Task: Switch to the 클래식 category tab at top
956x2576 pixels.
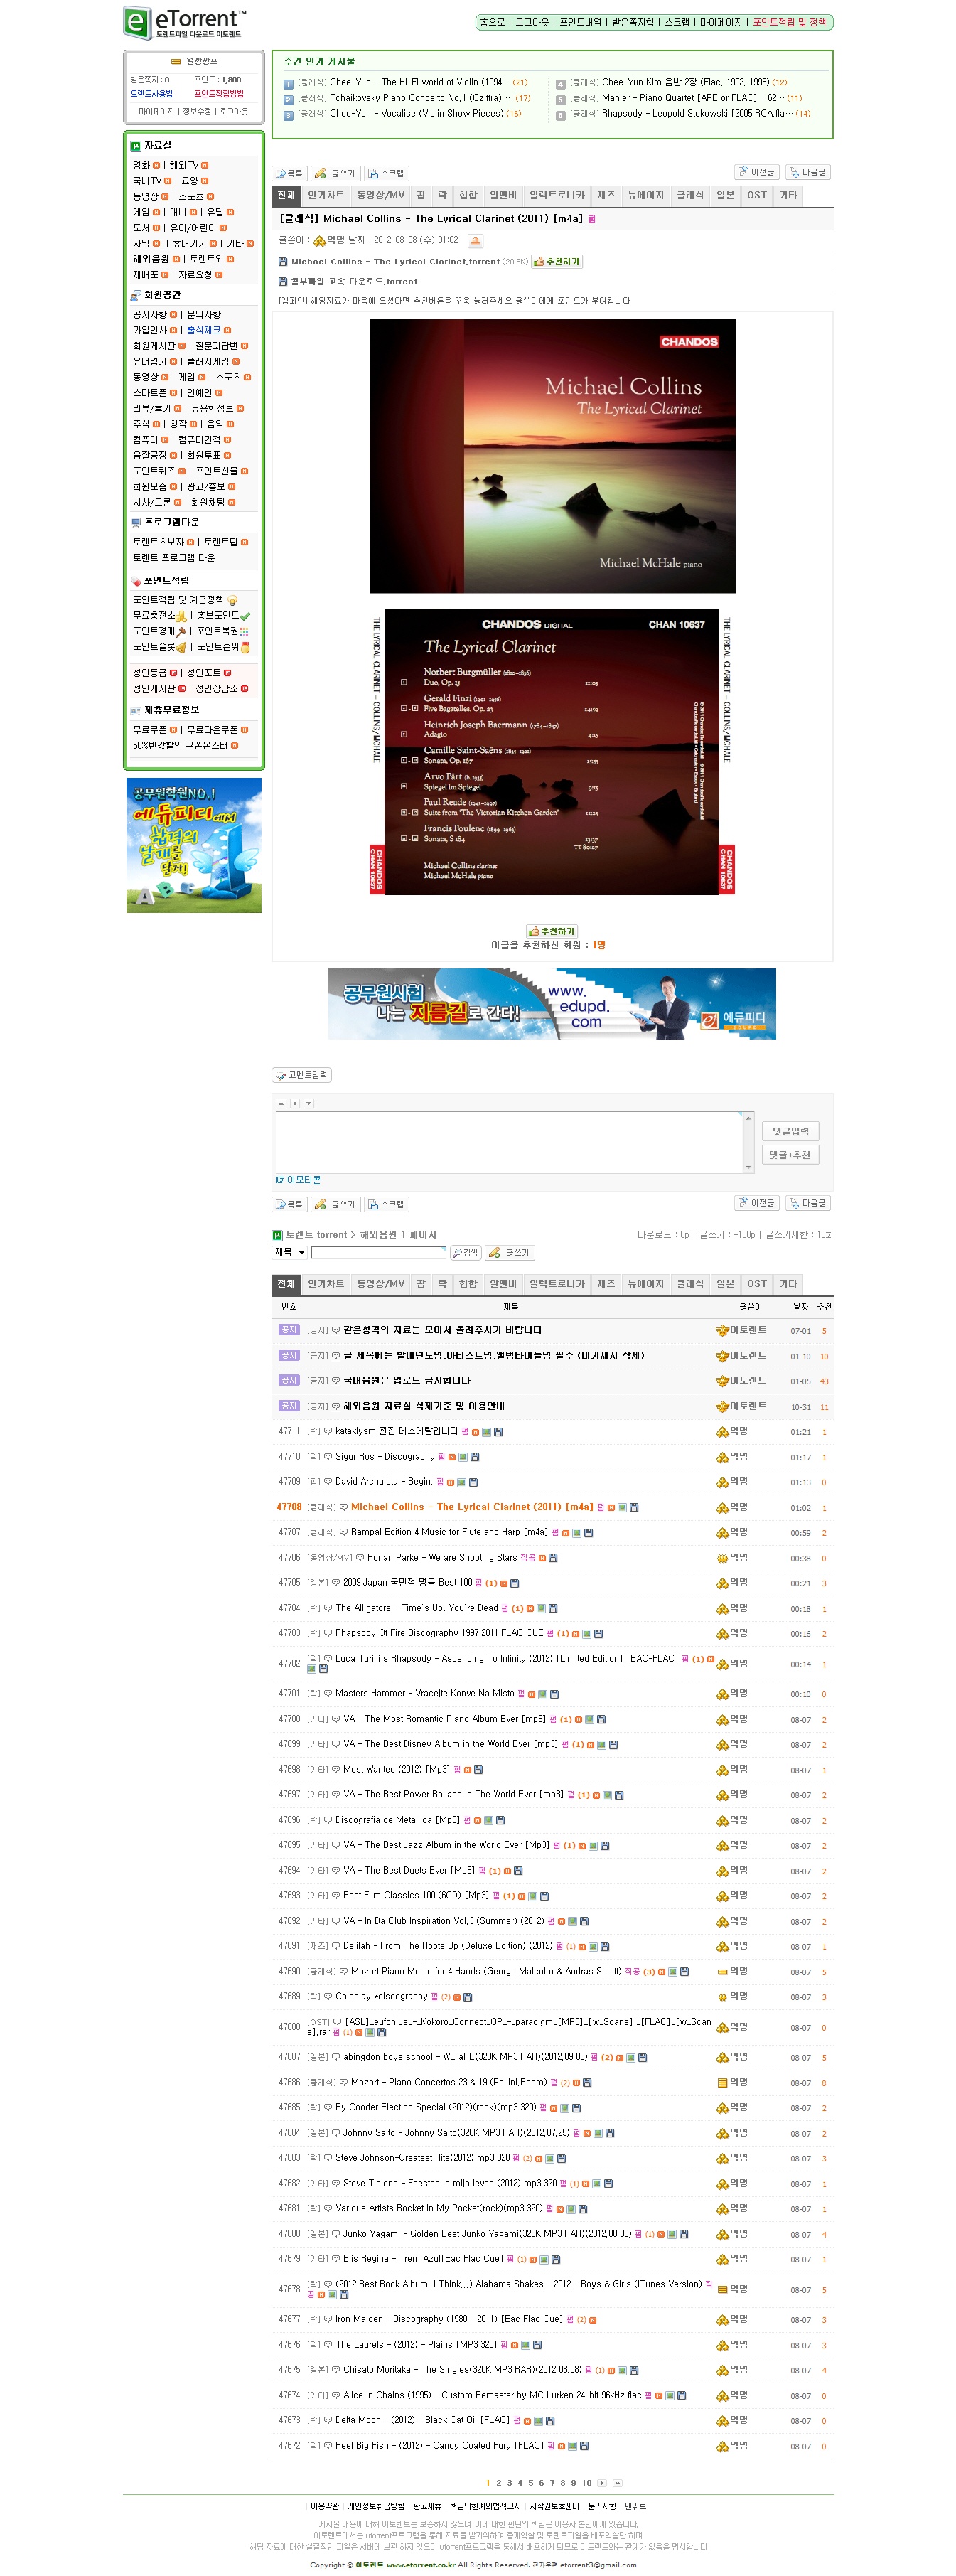Action: pyautogui.click(x=689, y=195)
